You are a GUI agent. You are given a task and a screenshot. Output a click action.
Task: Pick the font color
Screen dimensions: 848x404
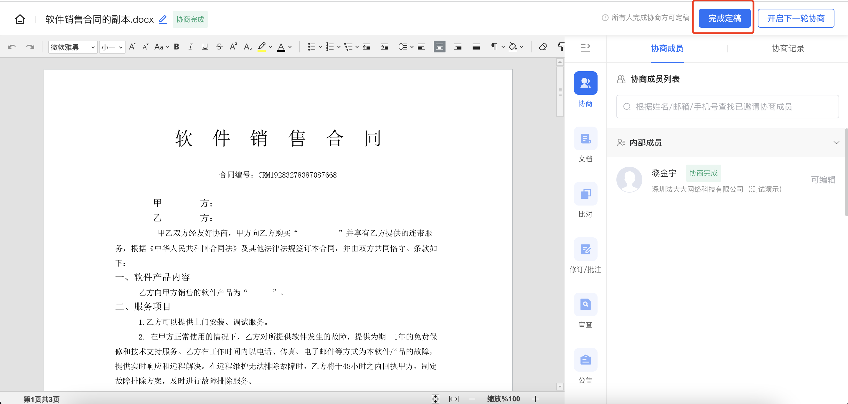coord(281,47)
